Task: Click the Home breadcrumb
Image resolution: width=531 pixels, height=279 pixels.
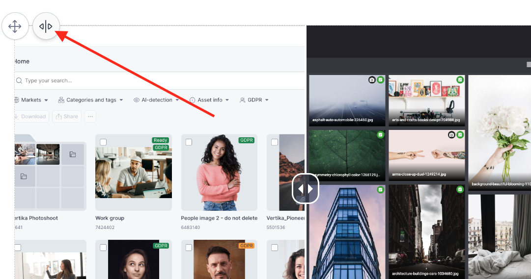Action: (22, 61)
